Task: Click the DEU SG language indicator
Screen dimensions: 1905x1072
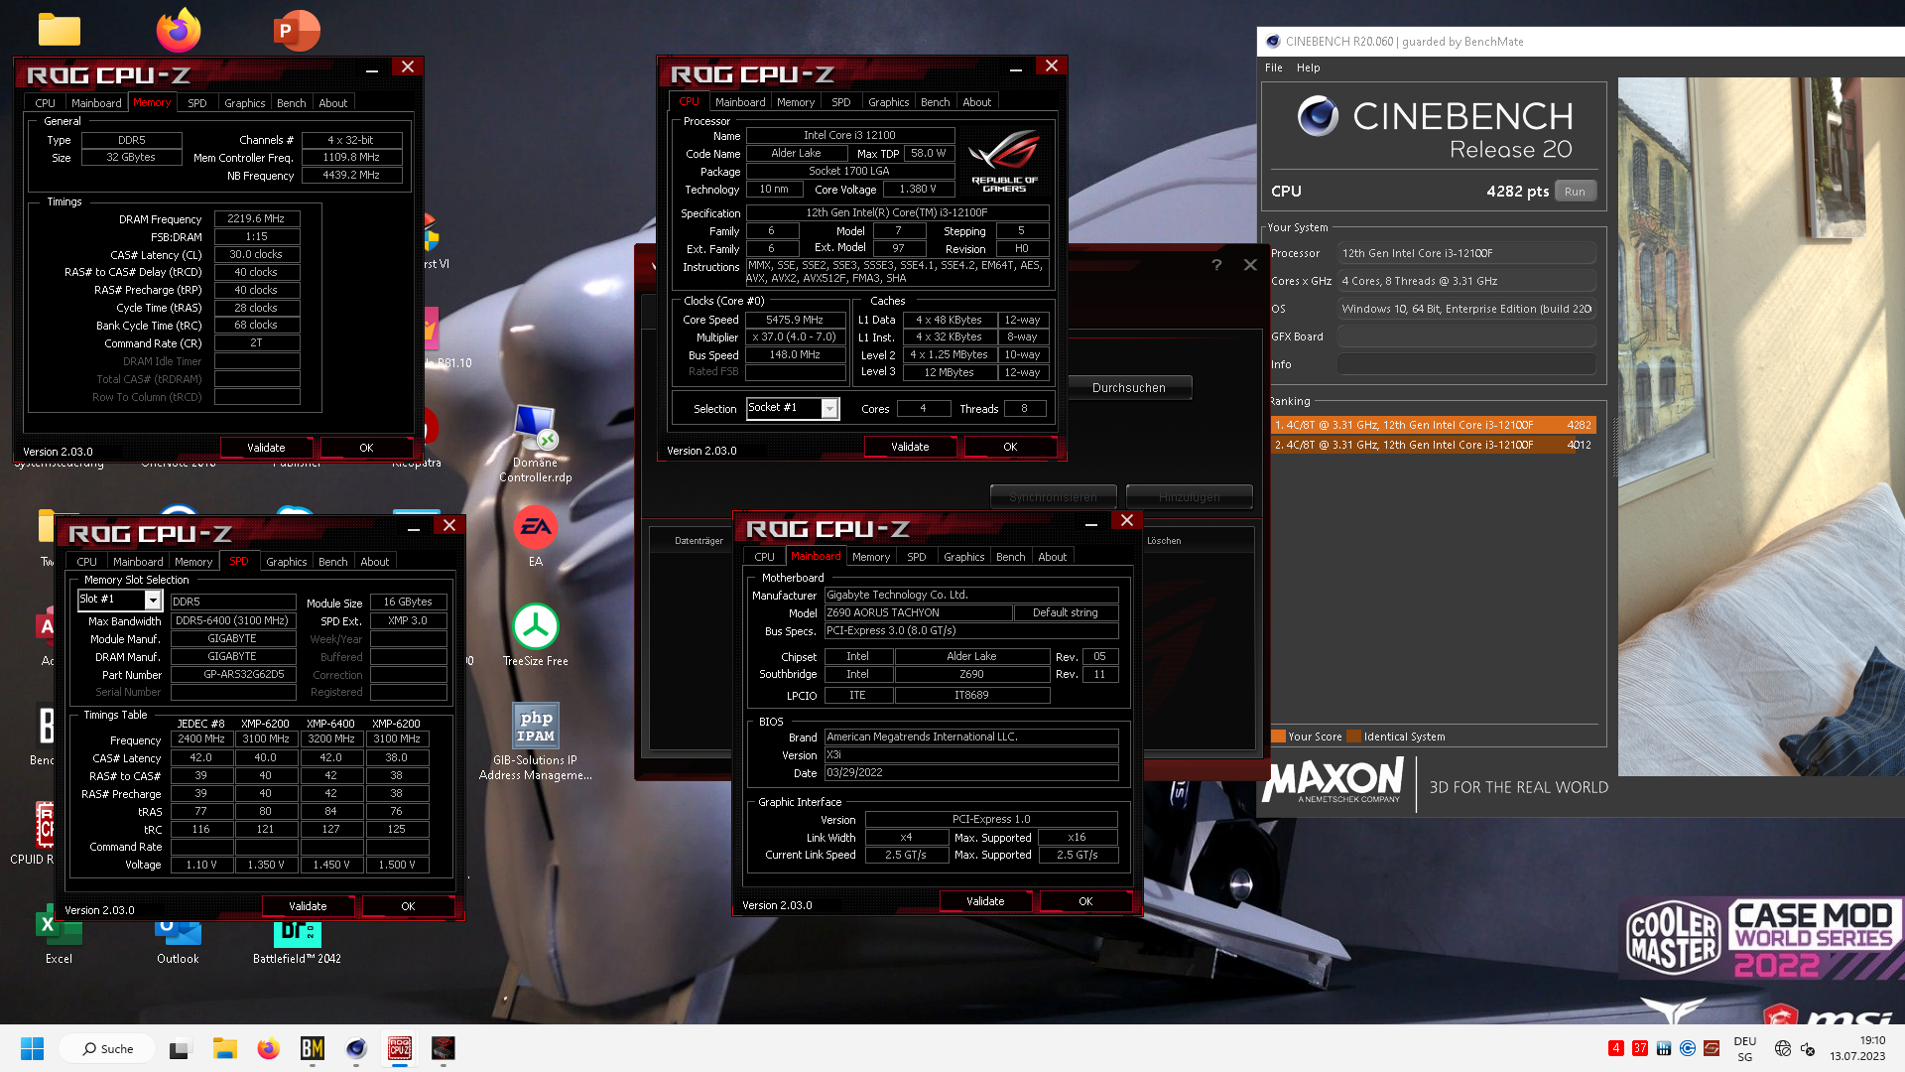Action: pos(1745,1048)
